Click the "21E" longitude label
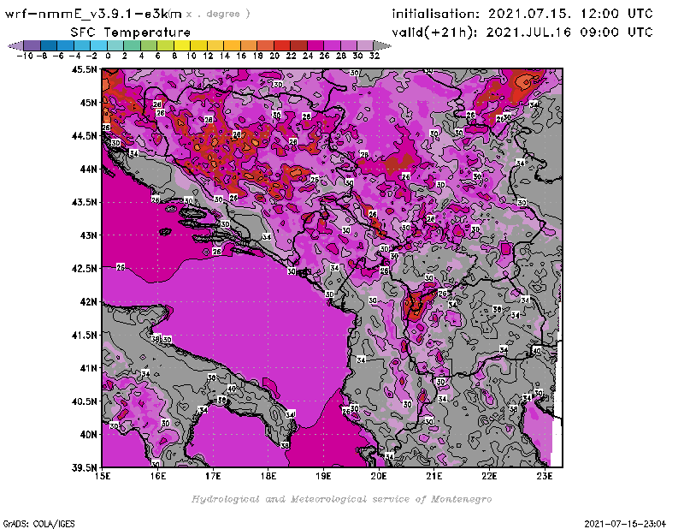The image size is (684, 529). click(434, 476)
